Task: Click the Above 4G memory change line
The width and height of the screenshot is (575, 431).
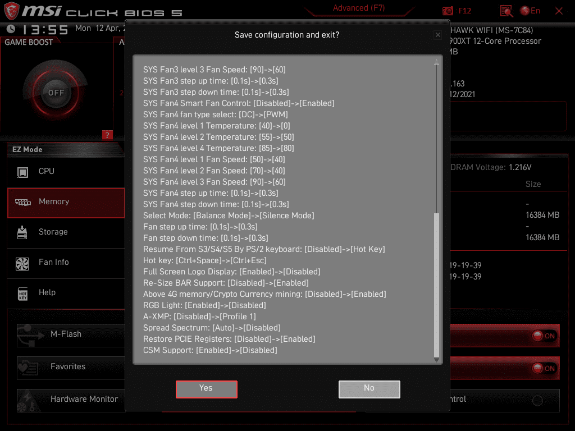Action: (265, 294)
